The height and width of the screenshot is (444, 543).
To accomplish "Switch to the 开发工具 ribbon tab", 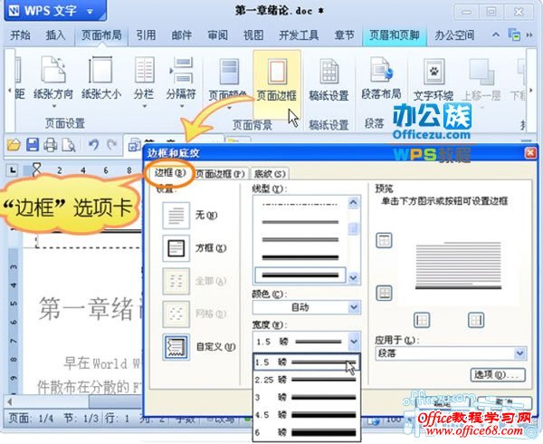I will coord(299,35).
